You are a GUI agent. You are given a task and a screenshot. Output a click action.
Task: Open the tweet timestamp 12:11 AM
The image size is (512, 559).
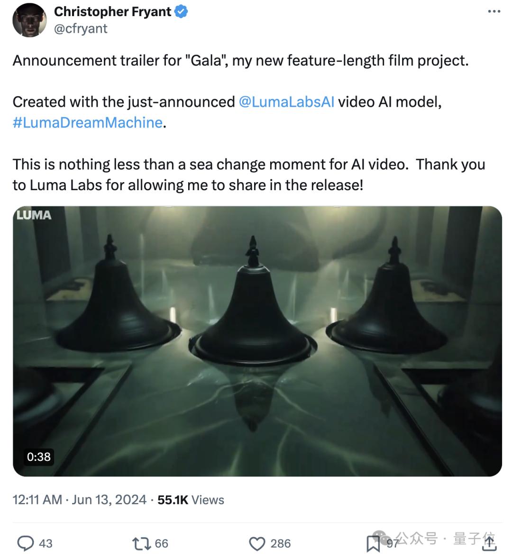point(37,500)
